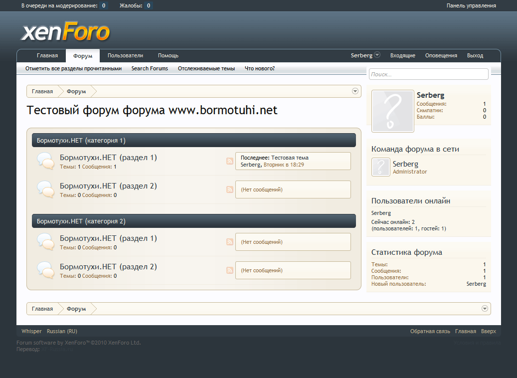Image resolution: width=517 pixels, height=378 pixels.
Task: Click RSS icon for category 1 раздел 2
Action: (x=230, y=189)
